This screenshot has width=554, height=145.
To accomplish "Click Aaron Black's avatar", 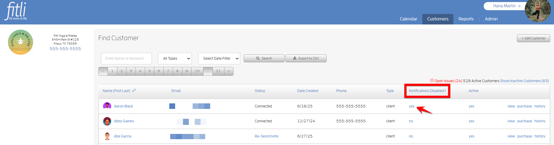I will point(107,106).
